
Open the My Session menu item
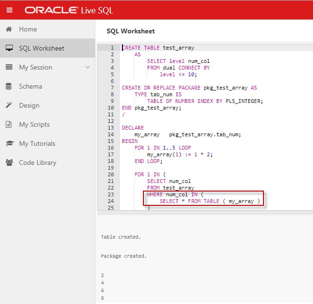click(48, 67)
